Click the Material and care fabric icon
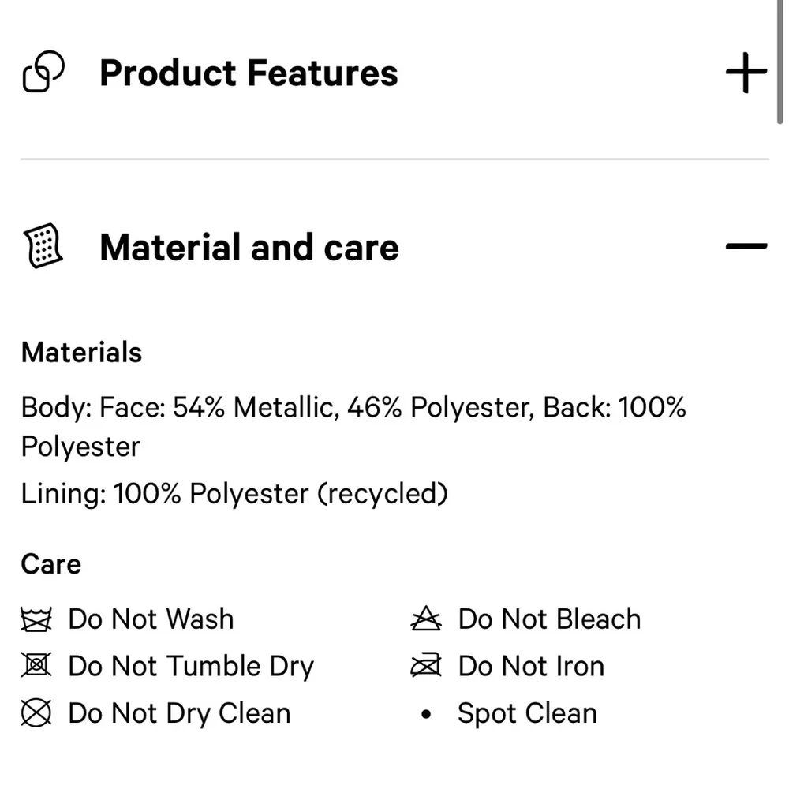The image size is (789, 789). pyautogui.click(x=43, y=246)
